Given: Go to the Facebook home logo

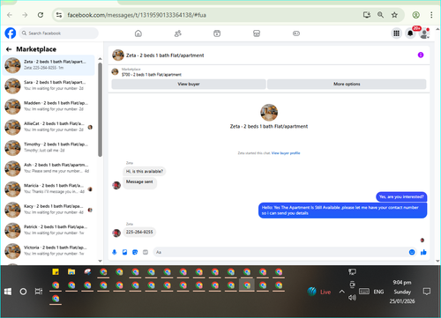Looking at the screenshot, I should (11, 33).
